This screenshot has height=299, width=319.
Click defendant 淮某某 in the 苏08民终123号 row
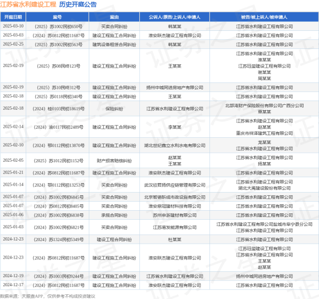[x=264, y=60]
